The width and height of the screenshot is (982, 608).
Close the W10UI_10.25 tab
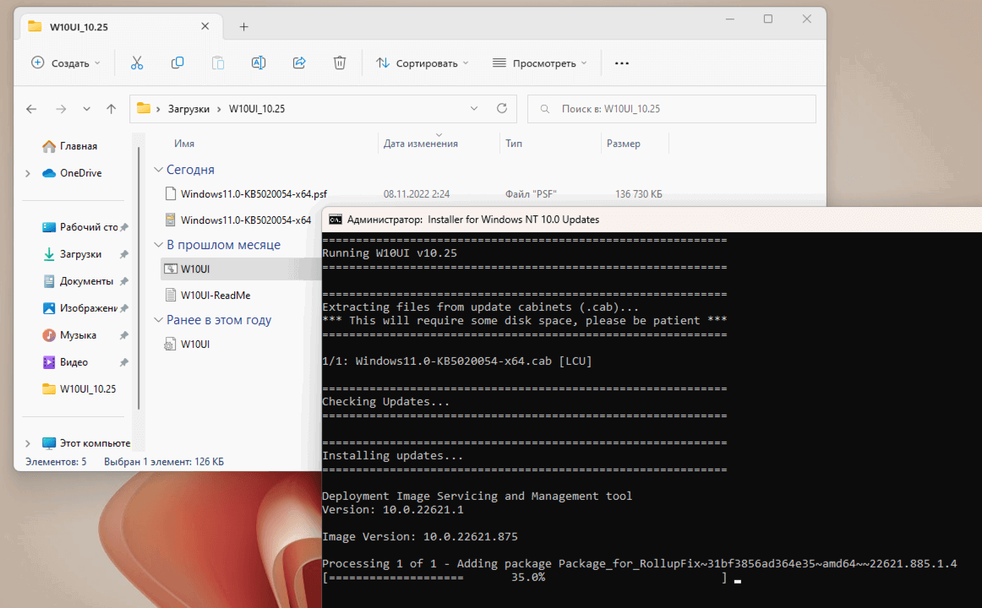tap(205, 26)
